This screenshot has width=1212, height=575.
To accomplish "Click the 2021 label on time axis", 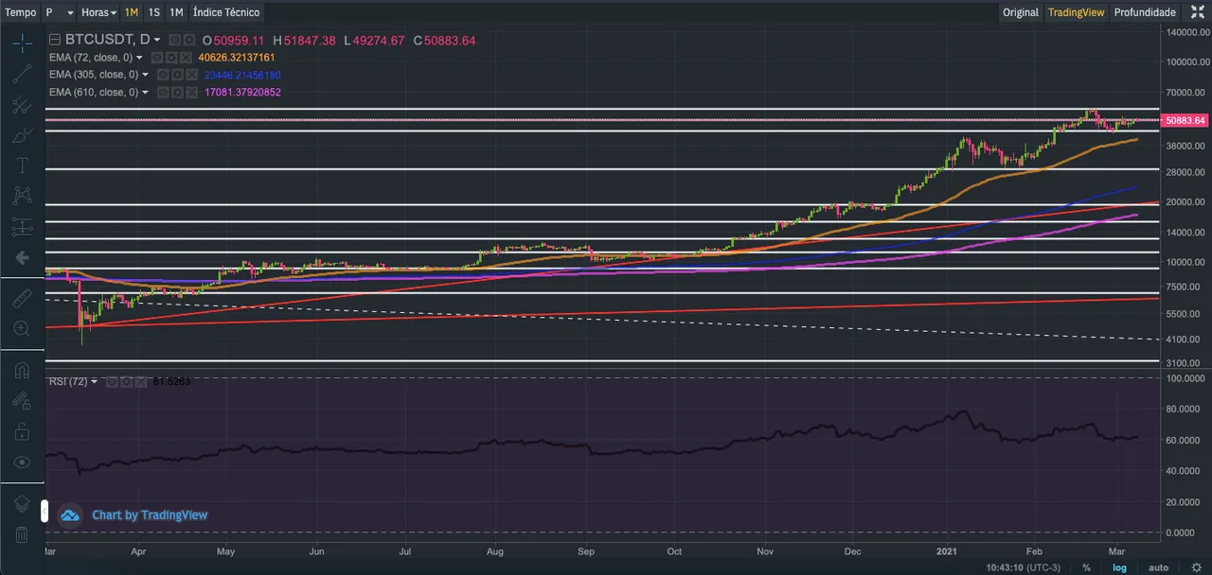I will pyautogui.click(x=949, y=550).
